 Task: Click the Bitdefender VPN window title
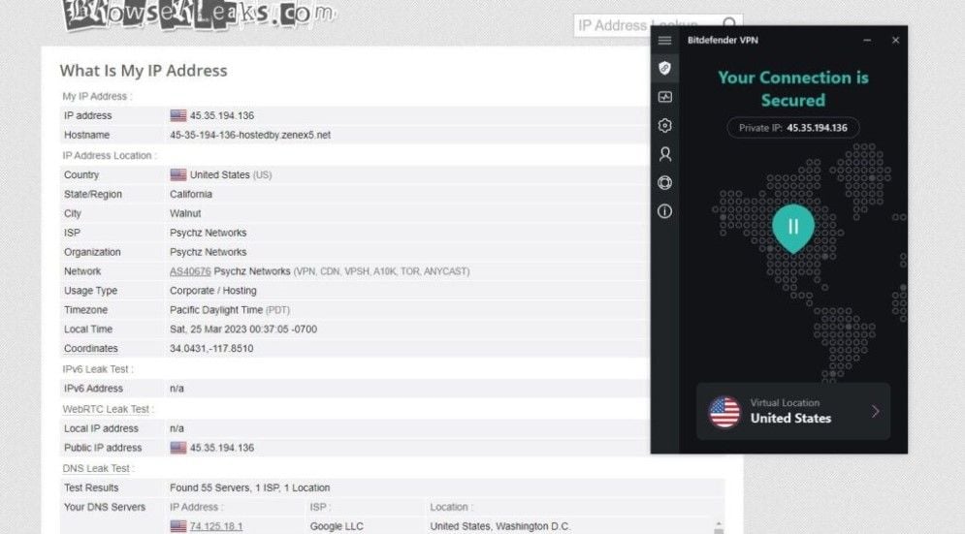[x=723, y=40]
